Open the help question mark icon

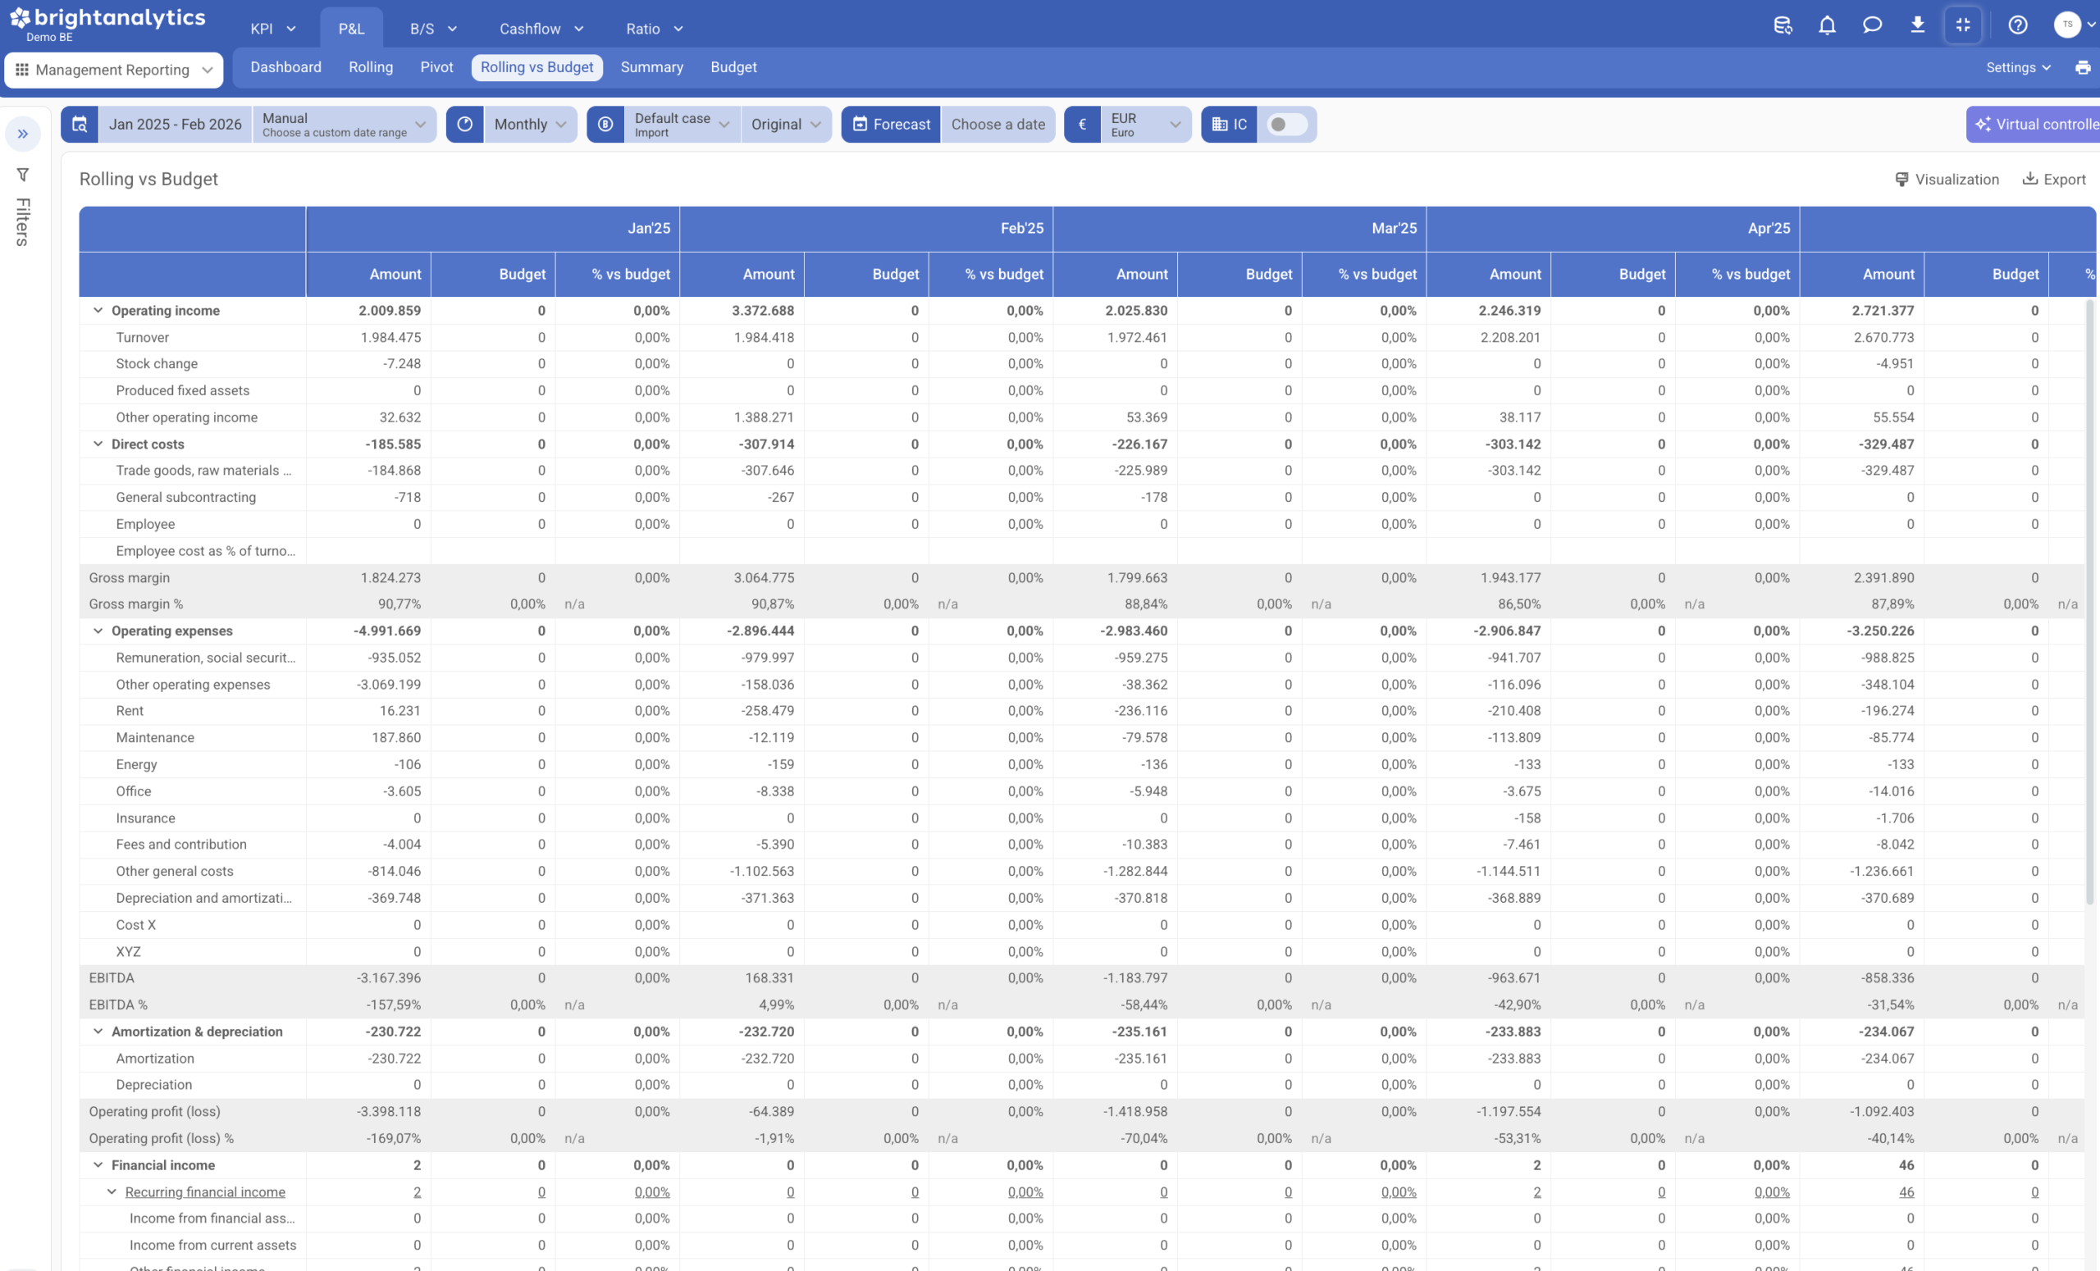point(2018,25)
